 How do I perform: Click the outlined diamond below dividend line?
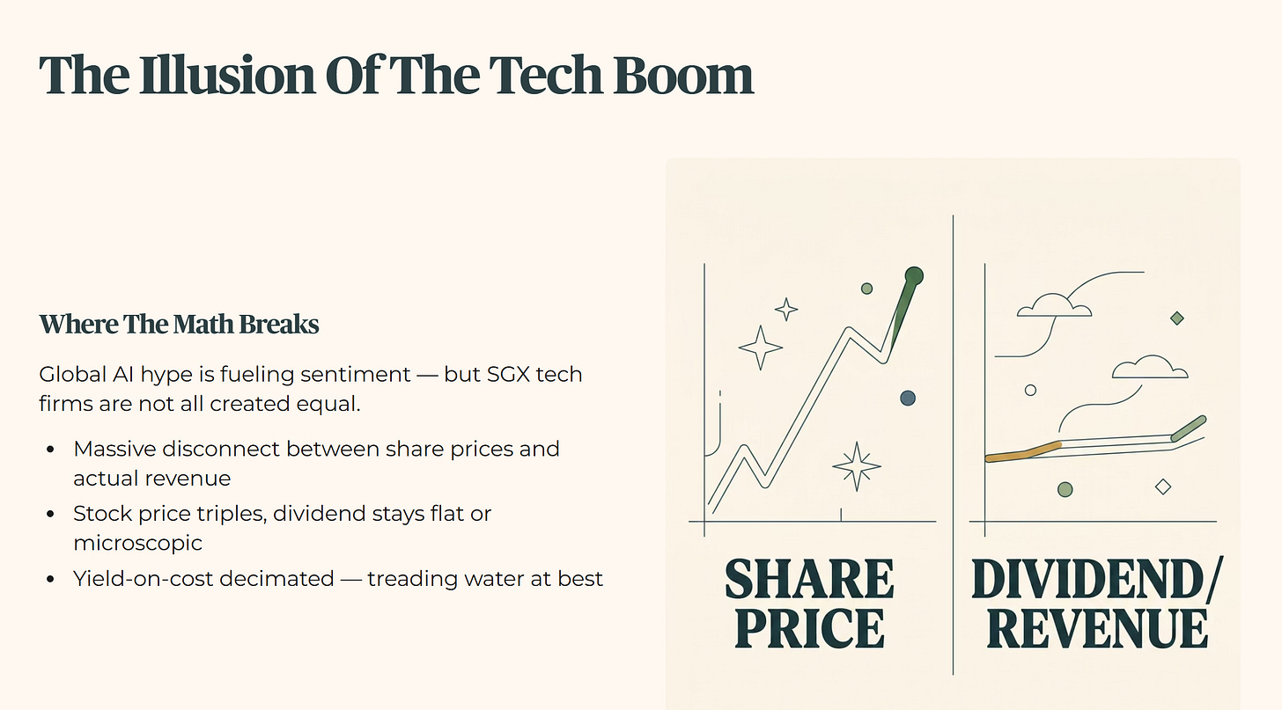[x=1163, y=487]
